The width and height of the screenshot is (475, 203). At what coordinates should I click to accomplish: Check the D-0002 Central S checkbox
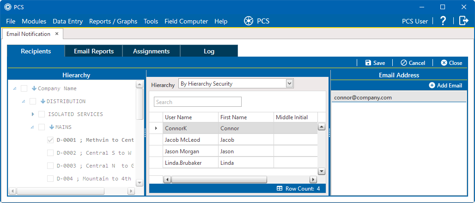(x=50, y=153)
